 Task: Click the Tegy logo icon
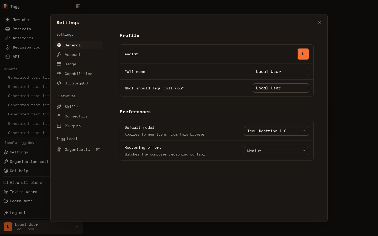click(5, 6)
